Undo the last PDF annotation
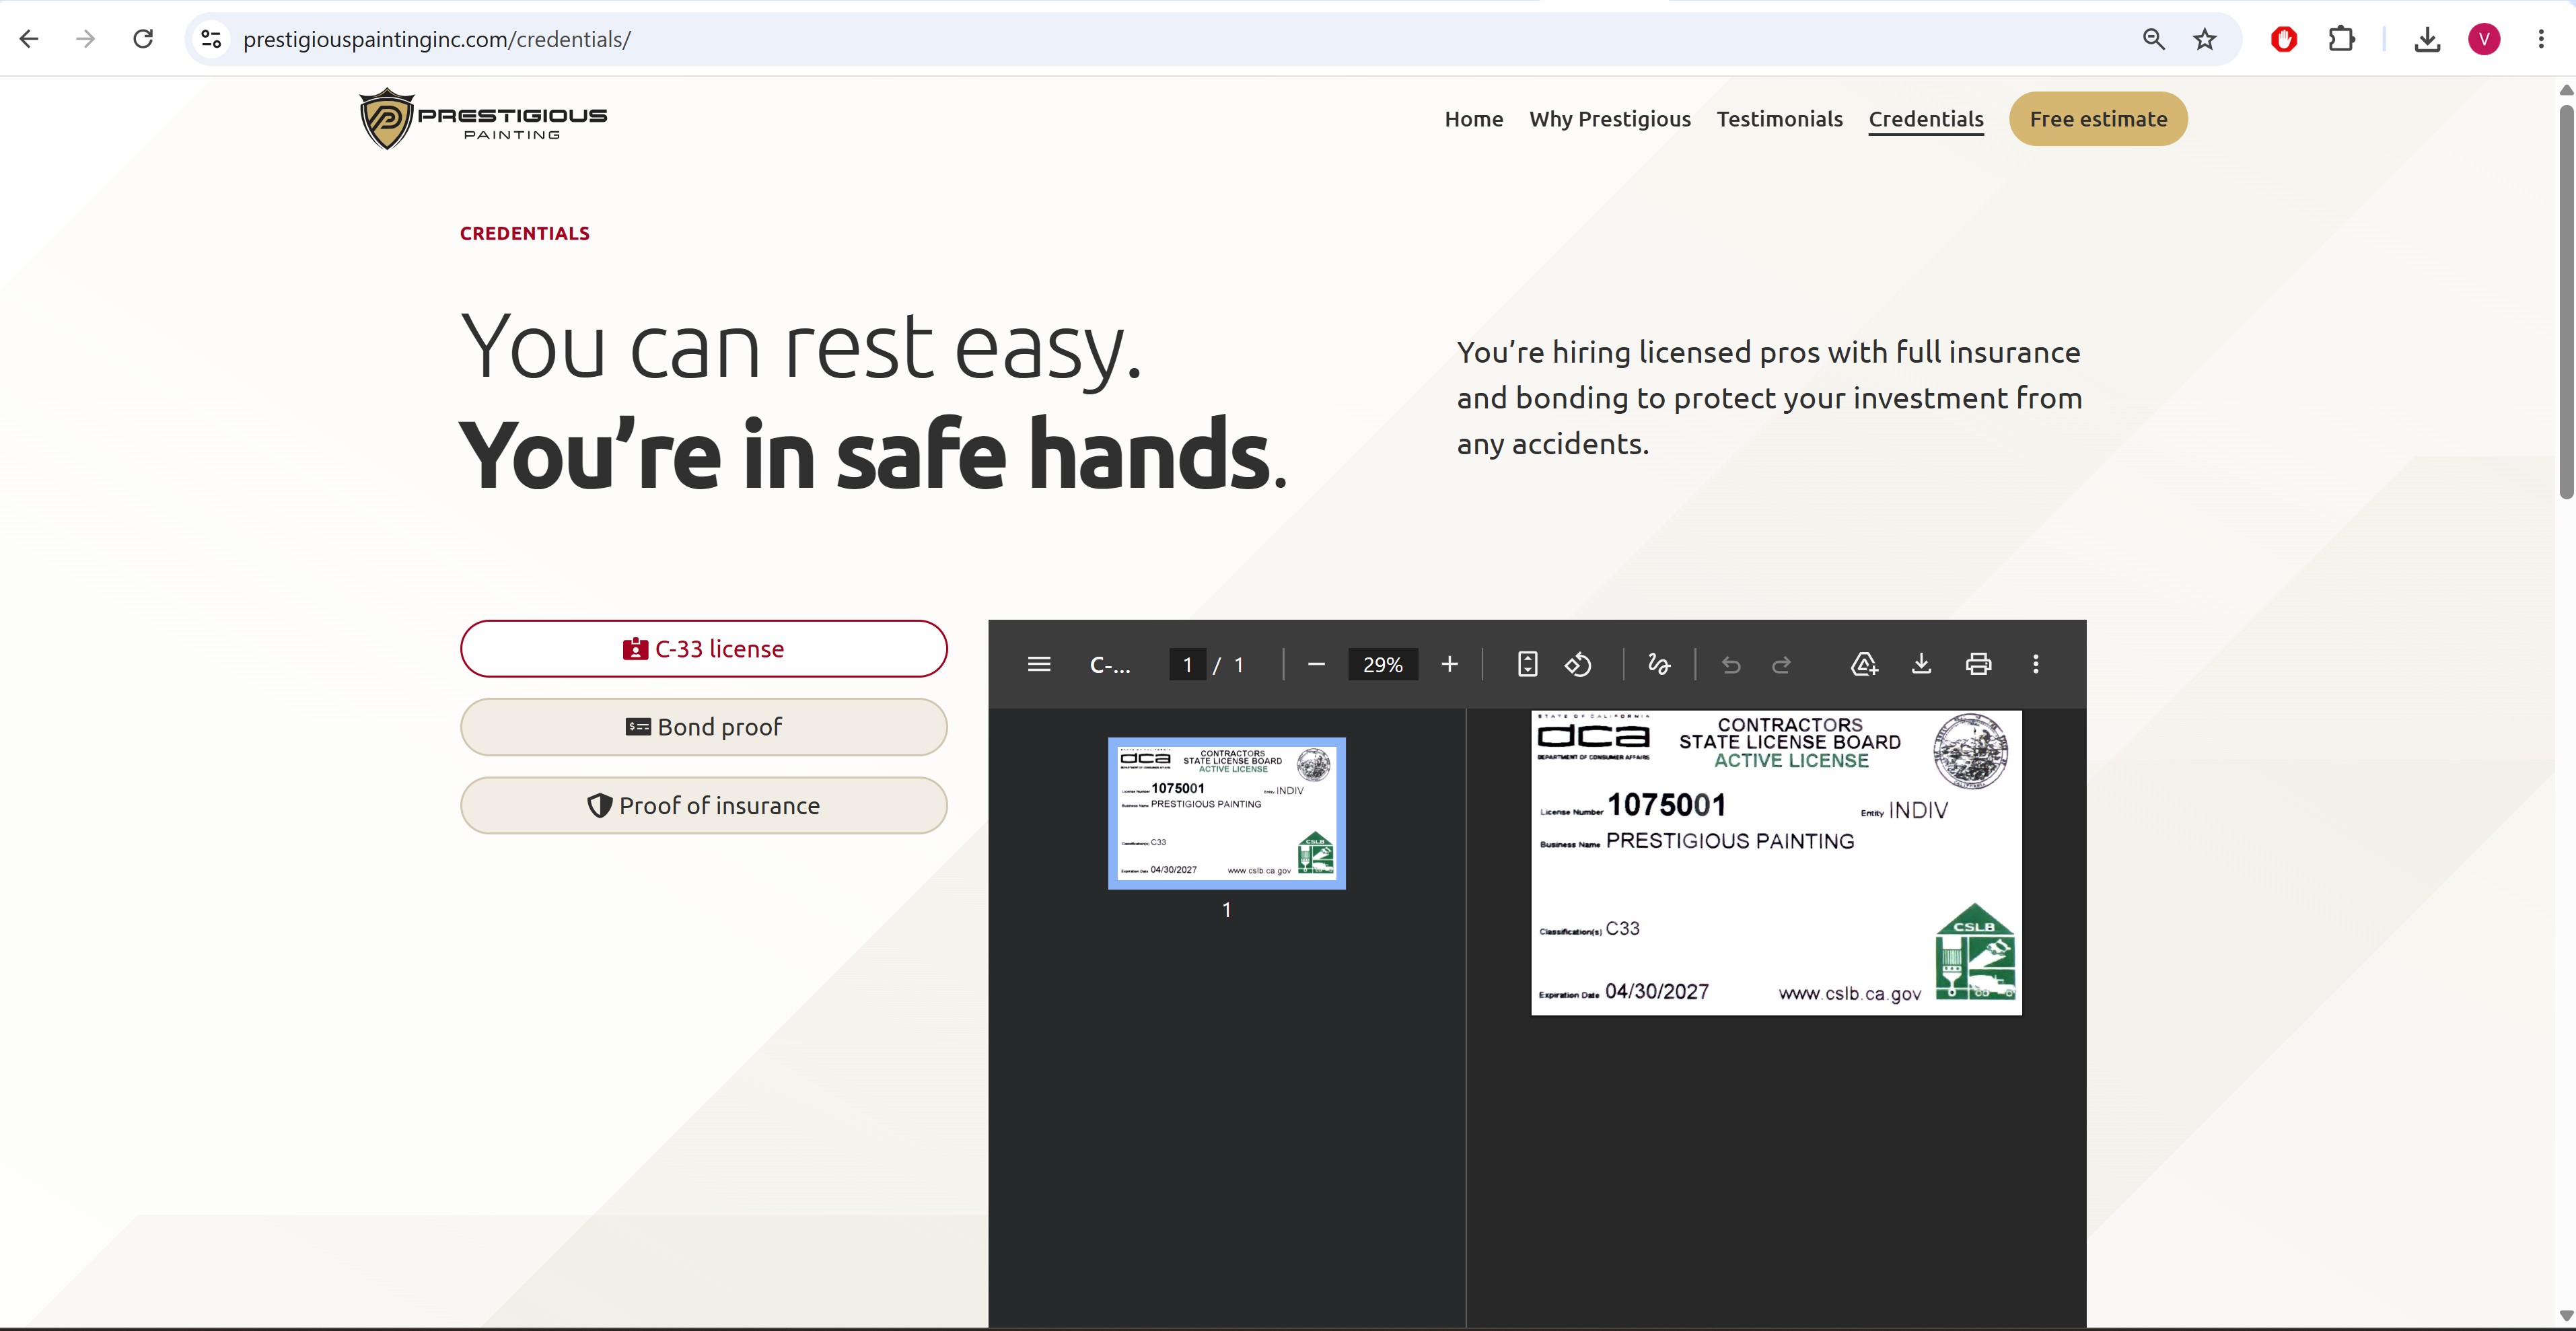 click(1731, 665)
